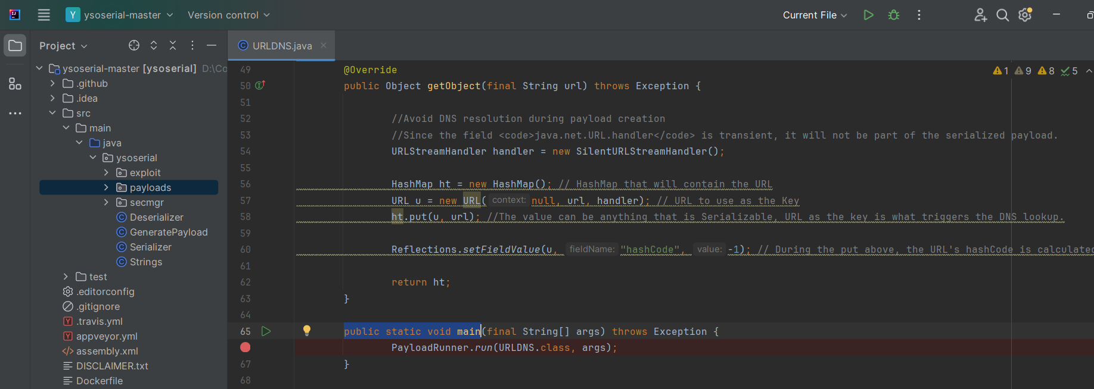This screenshot has width=1094, height=389.
Task: Collapse all items in the Project panel
Action: [173, 45]
